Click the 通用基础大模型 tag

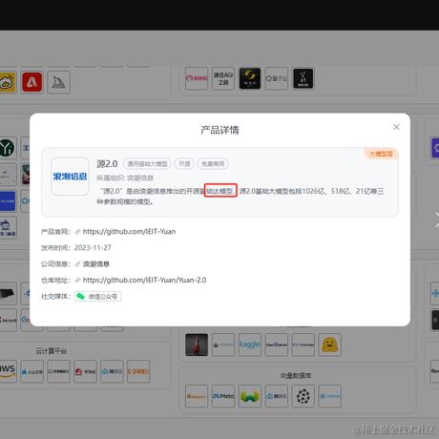click(147, 164)
